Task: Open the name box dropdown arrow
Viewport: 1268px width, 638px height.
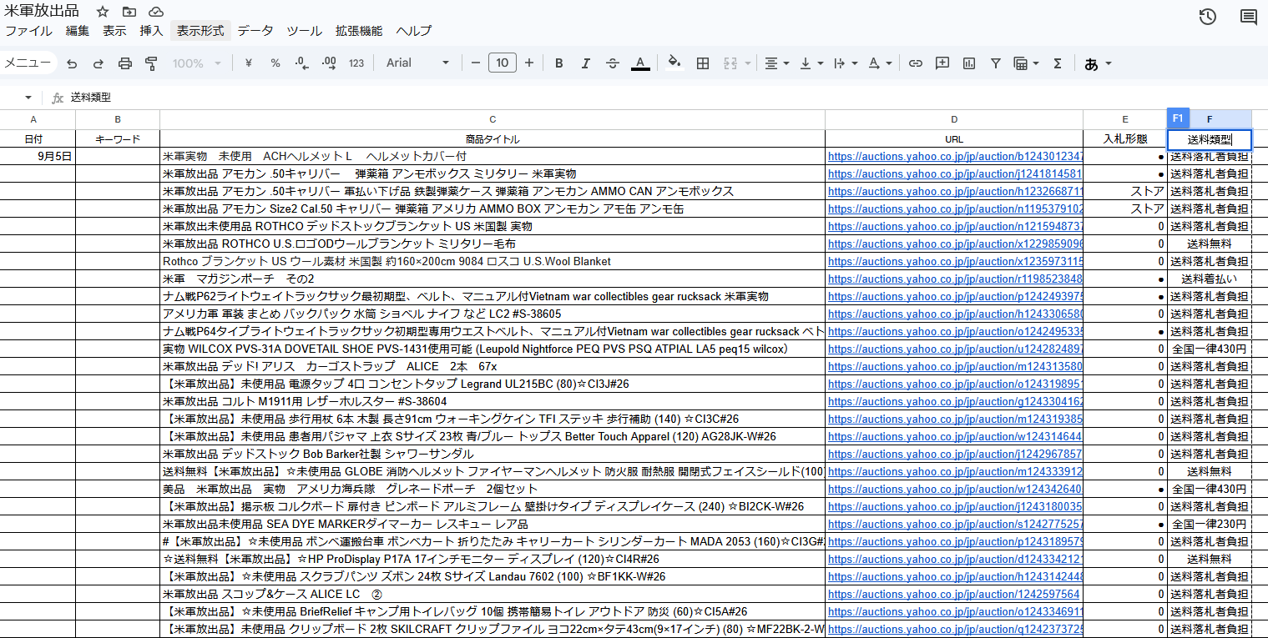Action: (x=28, y=98)
